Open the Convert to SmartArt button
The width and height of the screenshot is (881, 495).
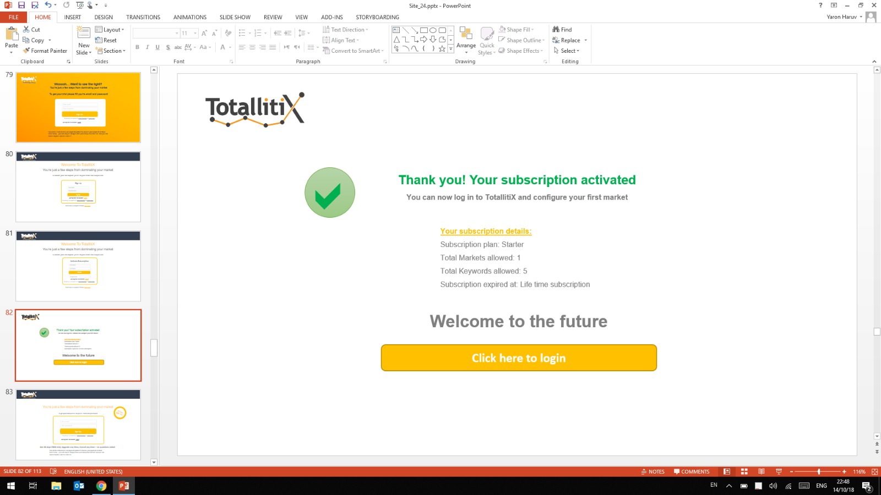click(353, 51)
